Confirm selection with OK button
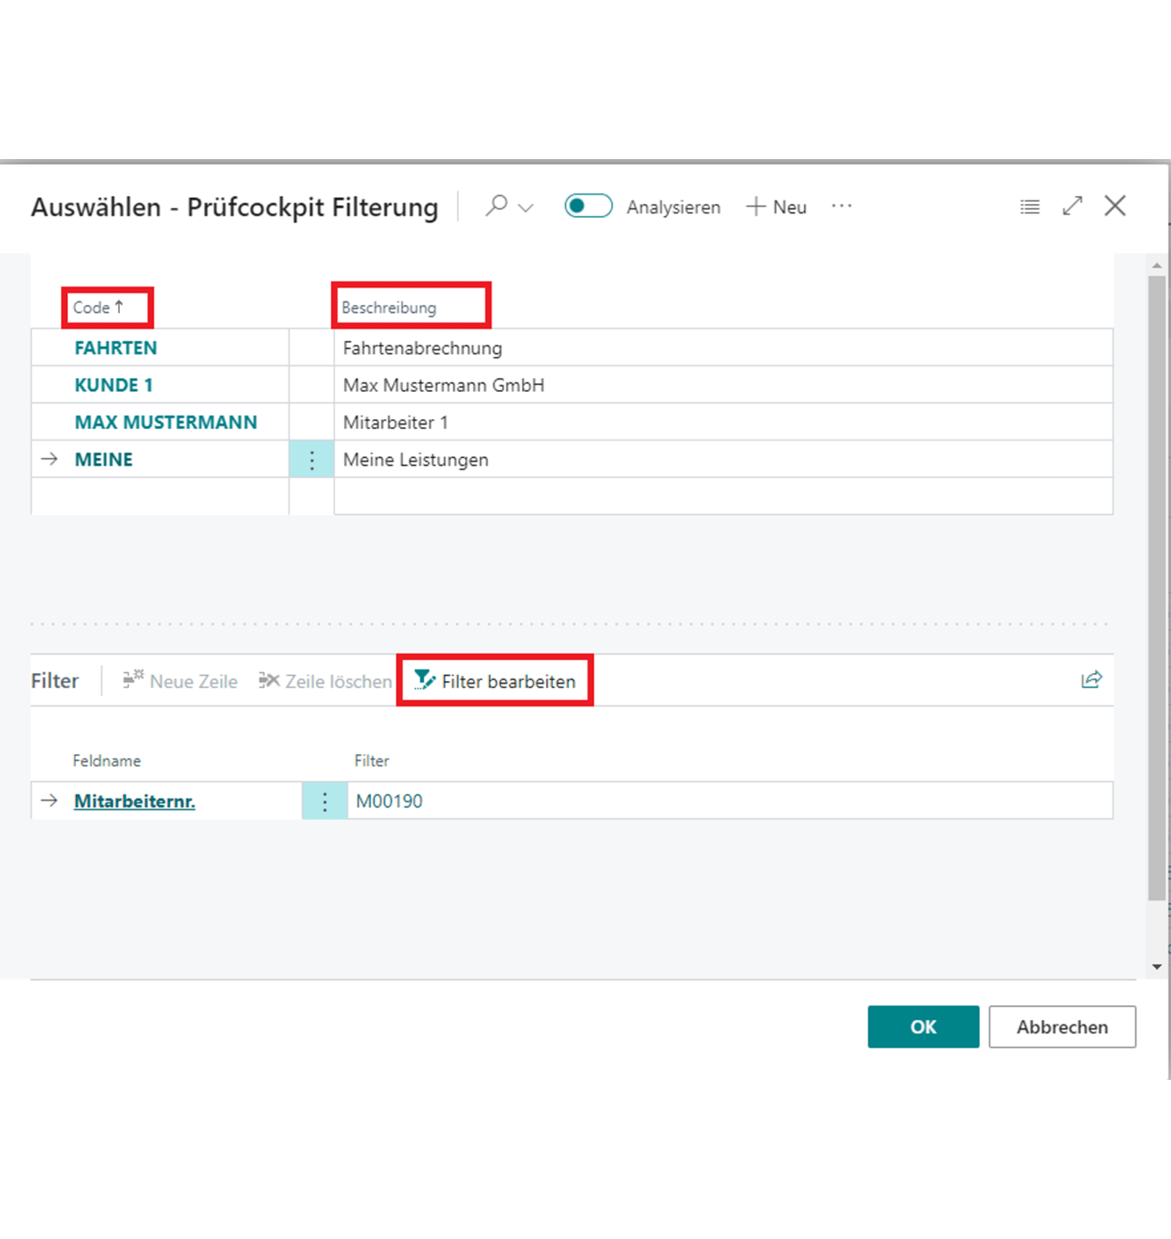The width and height of the screenshot is (1171, 1239). 923,1026
